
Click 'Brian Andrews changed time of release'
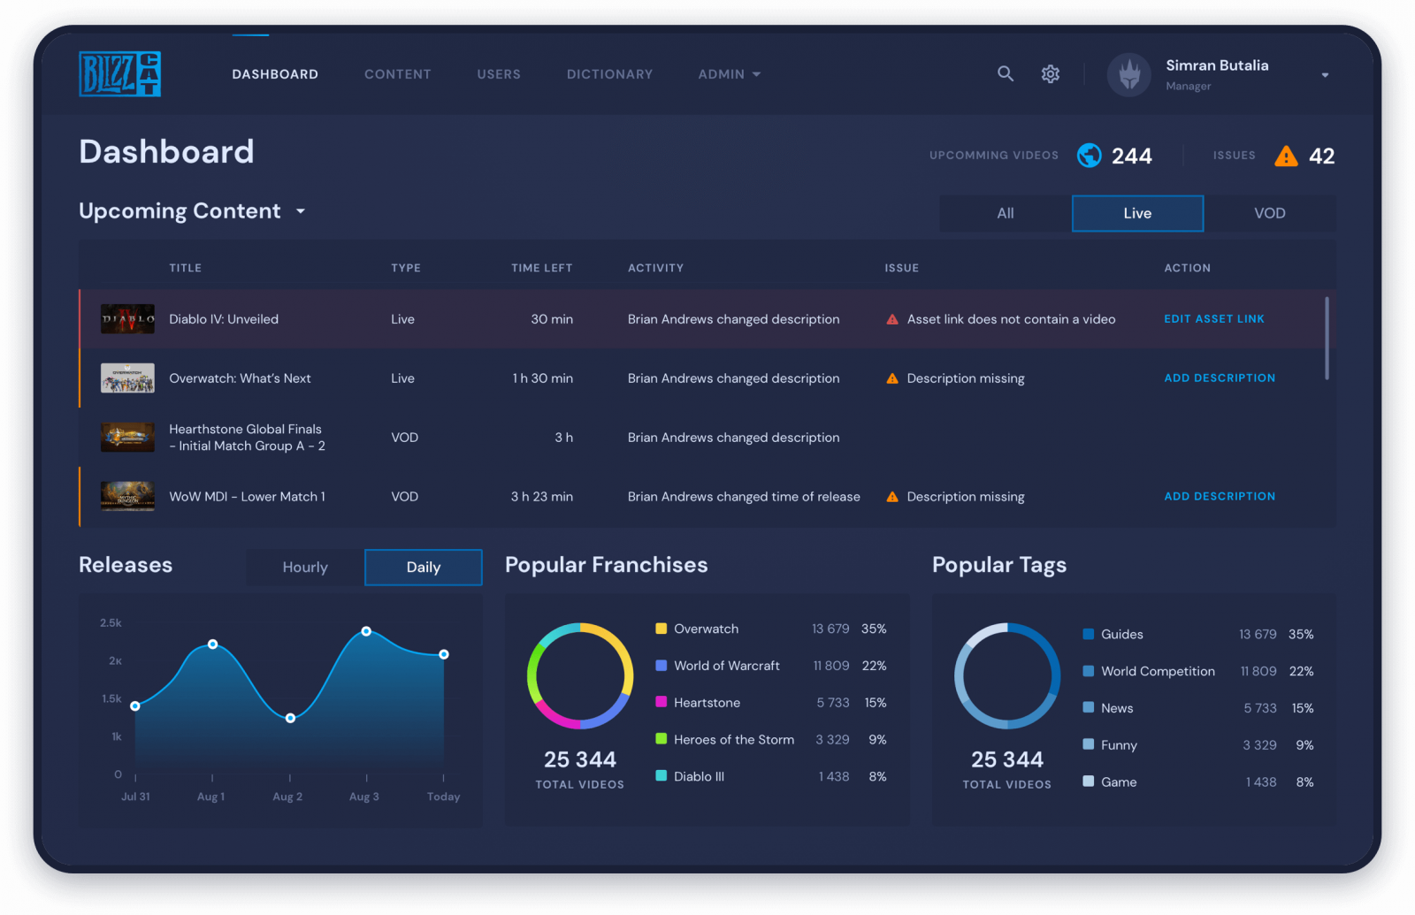(744, 497)
